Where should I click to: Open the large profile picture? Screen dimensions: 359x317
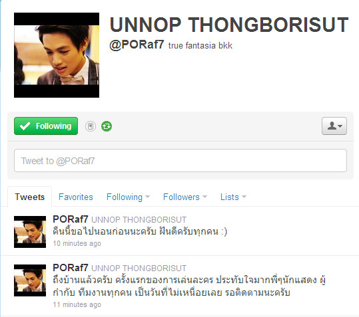coord(57,55)
